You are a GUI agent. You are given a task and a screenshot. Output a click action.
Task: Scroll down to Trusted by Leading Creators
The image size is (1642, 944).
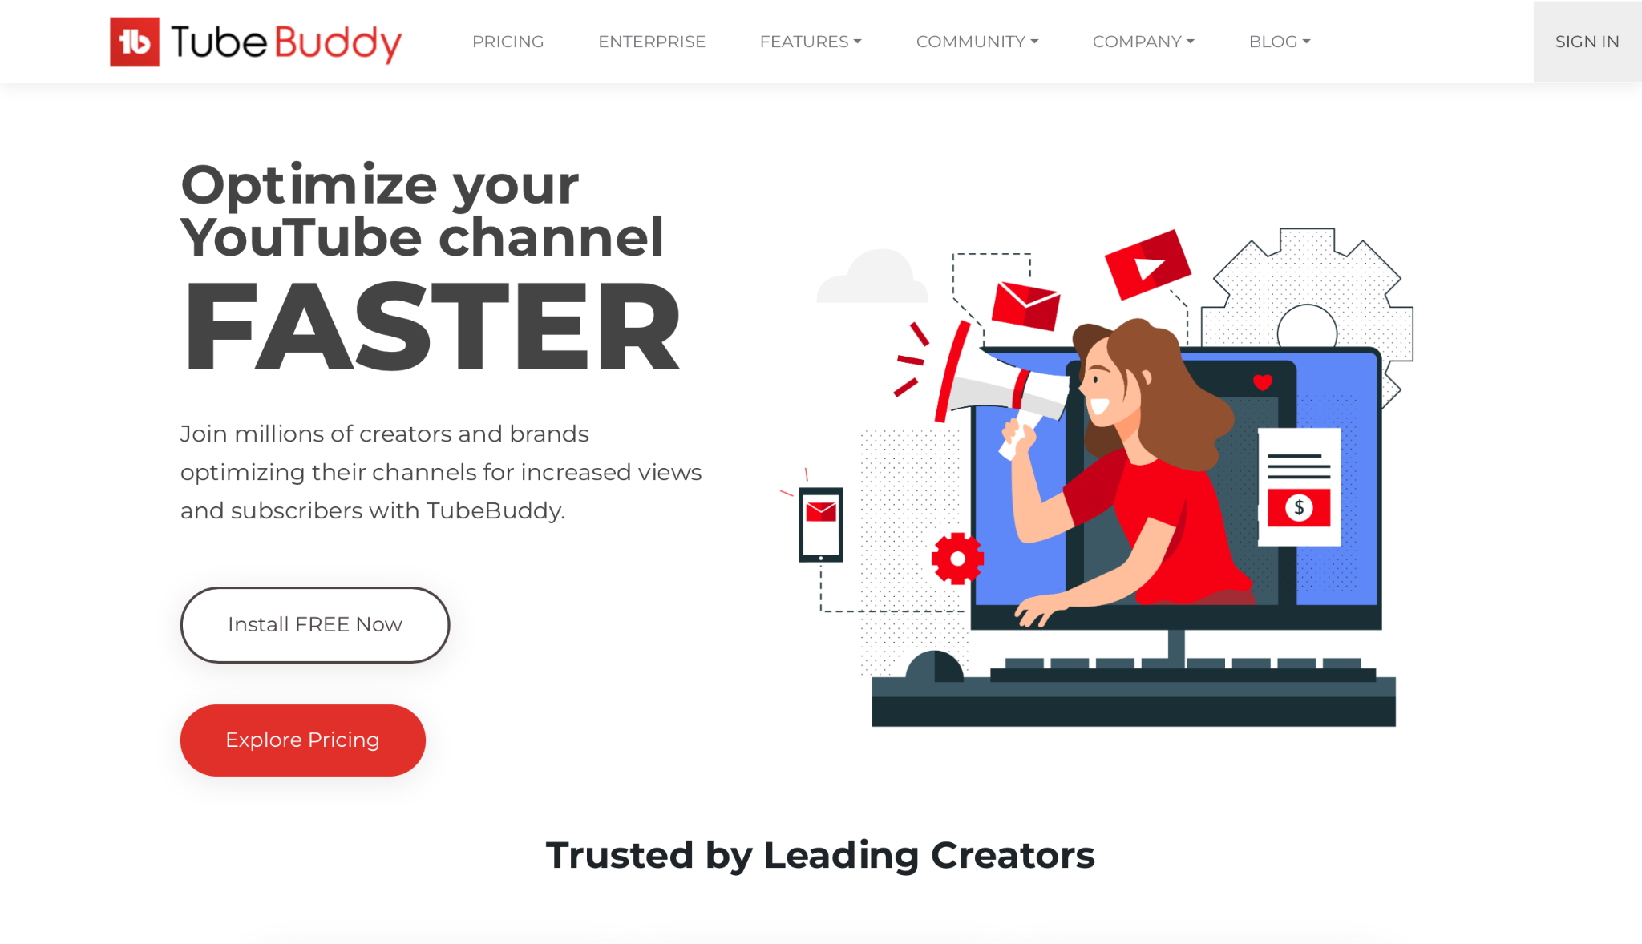[x=820, y=855]
